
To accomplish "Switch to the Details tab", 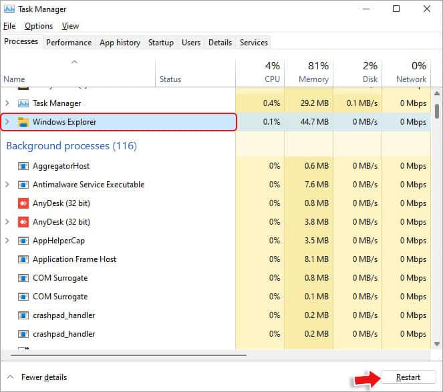I will [x=220, y=43].
